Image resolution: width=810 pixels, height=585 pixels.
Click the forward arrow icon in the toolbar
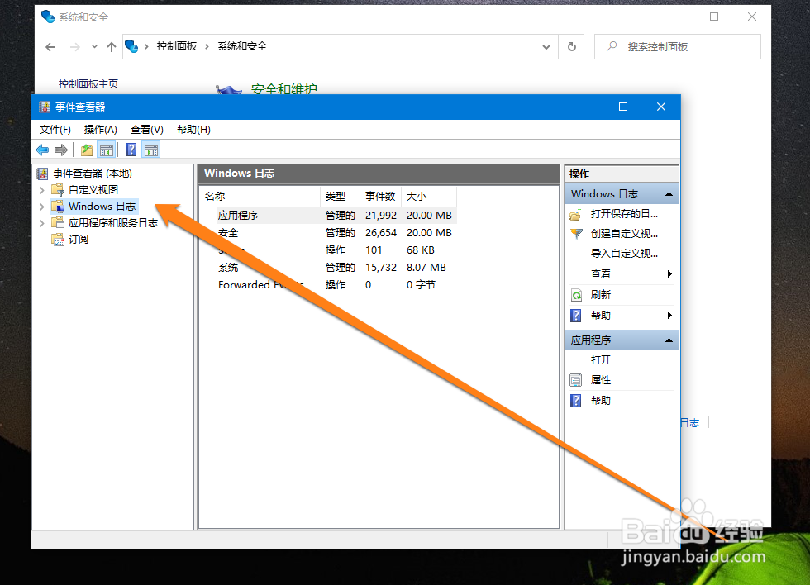62,149
